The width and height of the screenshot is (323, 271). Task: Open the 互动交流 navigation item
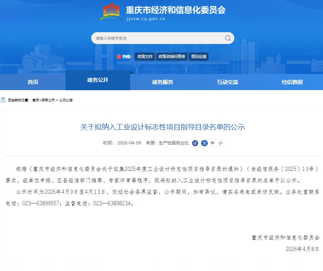point(227,82)
